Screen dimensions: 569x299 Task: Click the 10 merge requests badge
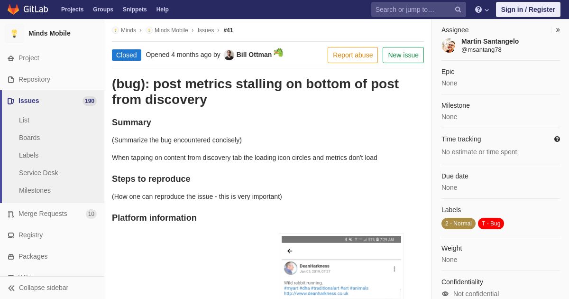click(x=91, y=214)
